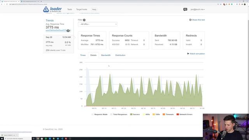
Task: Click browser back arrow
Action: click(x=2, y=4)
